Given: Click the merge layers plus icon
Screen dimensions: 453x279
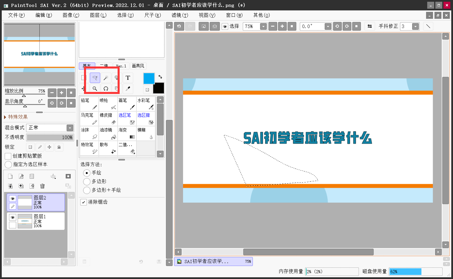Looking at the screenshot, I should coord(21,186).
